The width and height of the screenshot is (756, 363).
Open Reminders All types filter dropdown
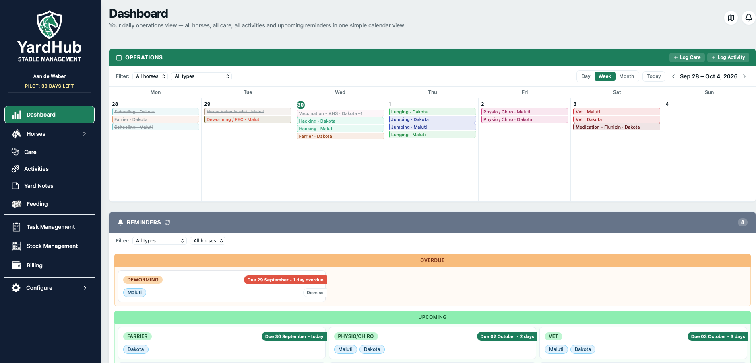159,241
